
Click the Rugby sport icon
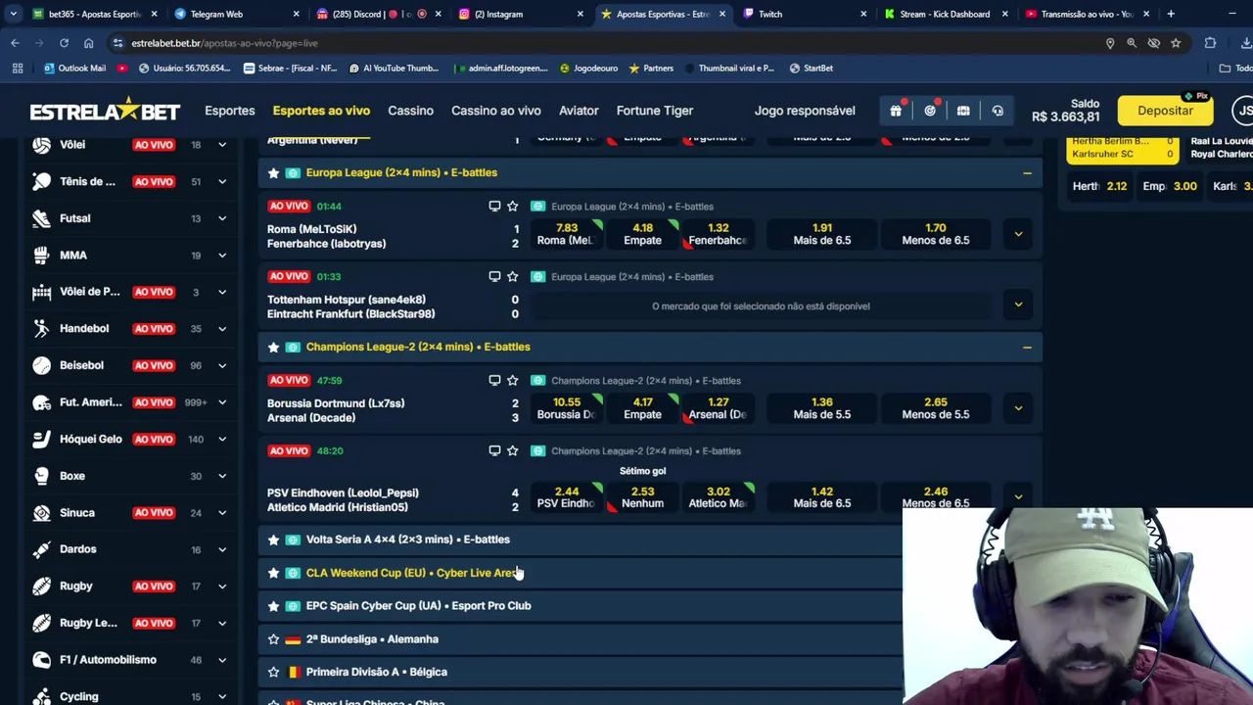tap(41, 586)
